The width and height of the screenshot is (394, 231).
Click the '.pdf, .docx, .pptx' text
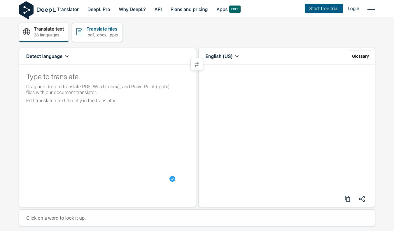102,35
